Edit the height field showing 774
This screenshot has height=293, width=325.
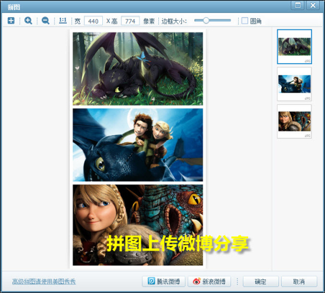click(x=130, y=21)
